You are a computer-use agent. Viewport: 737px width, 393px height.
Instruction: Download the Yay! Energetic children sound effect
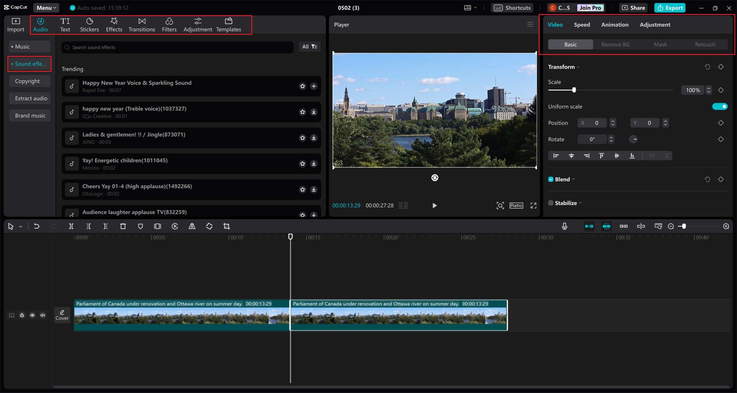pos(314,164)
